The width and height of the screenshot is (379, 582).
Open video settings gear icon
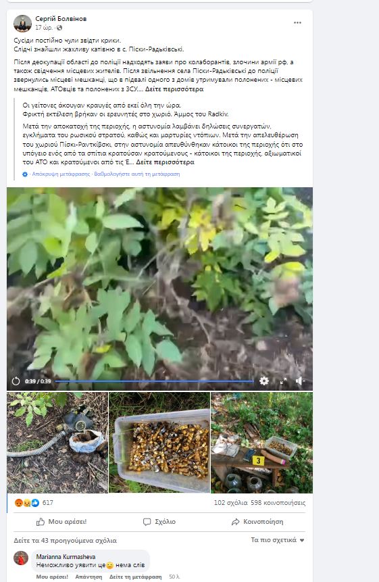(x=263, y=381)
